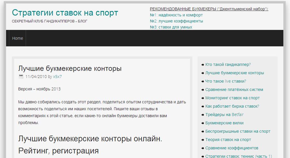290x158 pixels.
Task: Click the text 'Версия – ноябрь 2013'
Action: (39, 89)
